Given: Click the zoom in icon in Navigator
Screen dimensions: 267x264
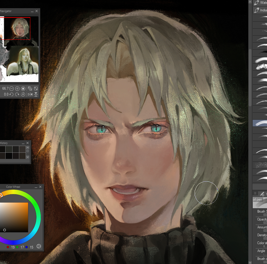Looking at the screenshot, I should pos(17,88).
